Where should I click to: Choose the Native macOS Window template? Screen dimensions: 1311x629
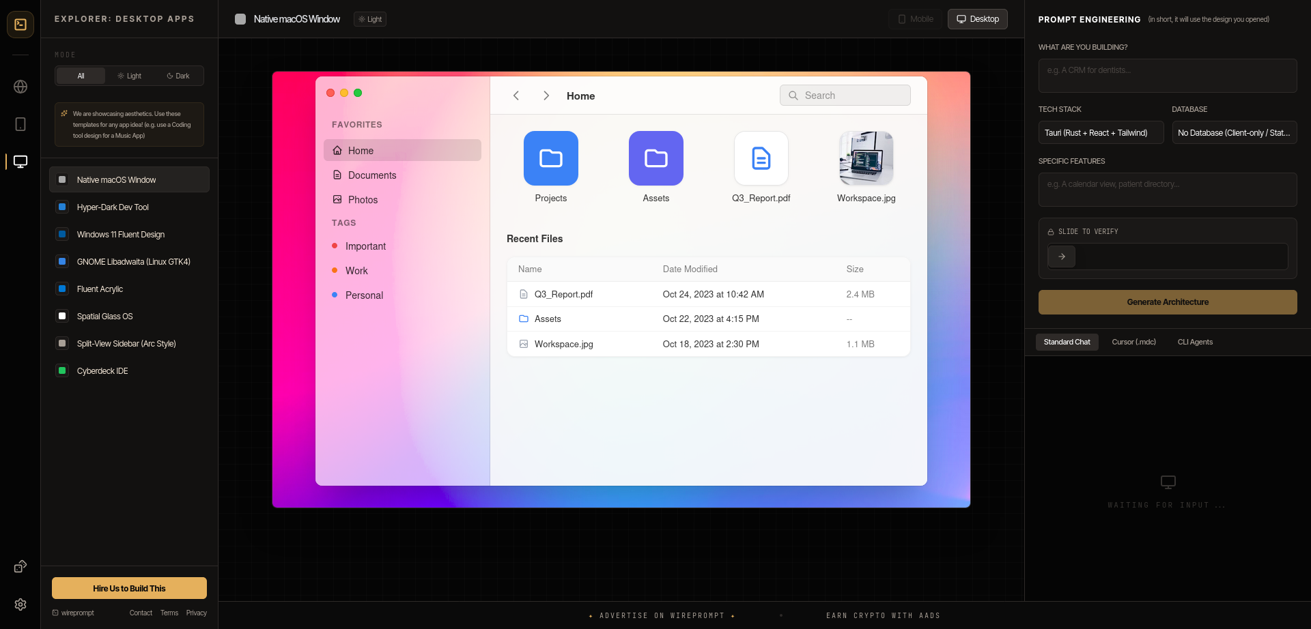pyautogui.click(x=129, y=179)
